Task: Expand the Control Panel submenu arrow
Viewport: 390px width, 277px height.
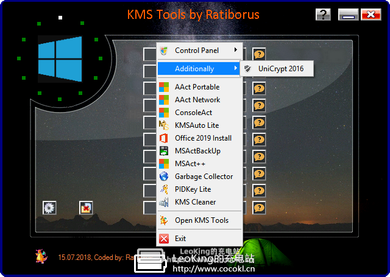Action: click(236, 50)
